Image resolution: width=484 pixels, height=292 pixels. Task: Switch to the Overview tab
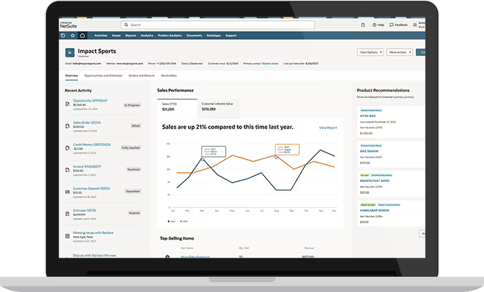(72, 75)
